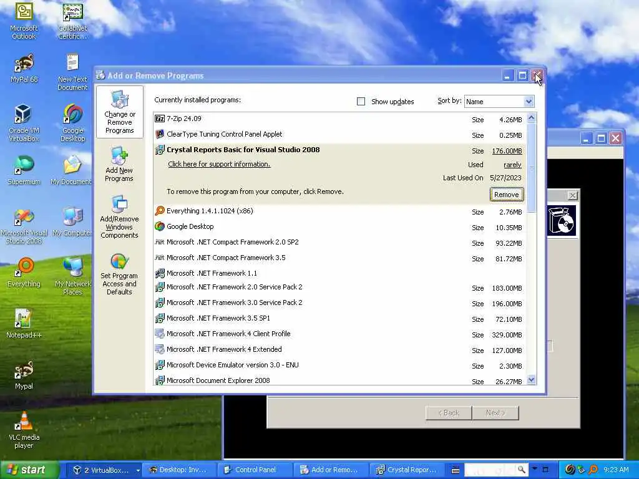This screenshot has width=639, height=479.
Task: Click the 'rarely' usage value
Action: point(512,165)
